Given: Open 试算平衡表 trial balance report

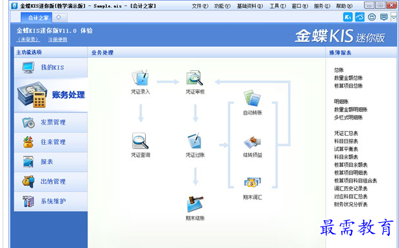Looking at the screenshot, I should pyautogui.click(x=346, y=149).
